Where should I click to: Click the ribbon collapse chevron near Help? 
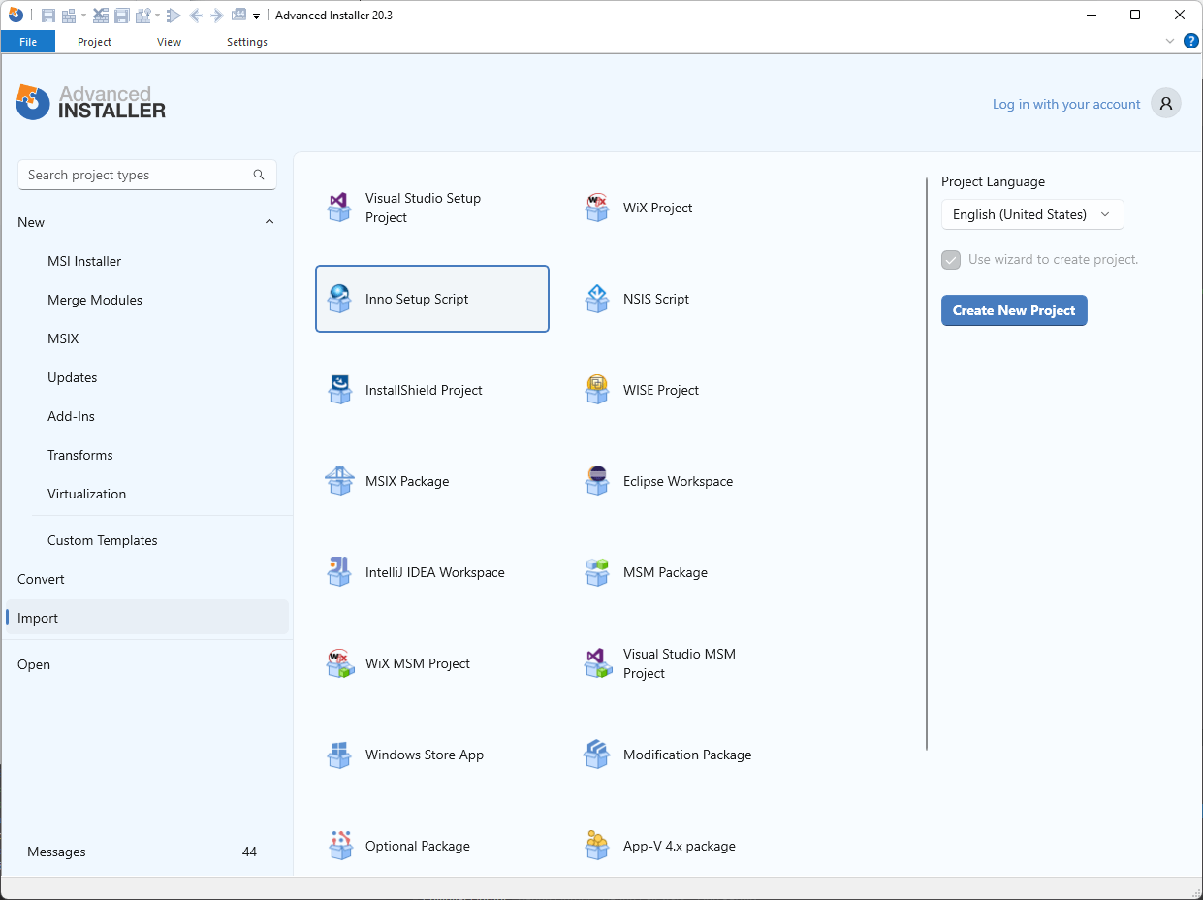pos(1169,42)
